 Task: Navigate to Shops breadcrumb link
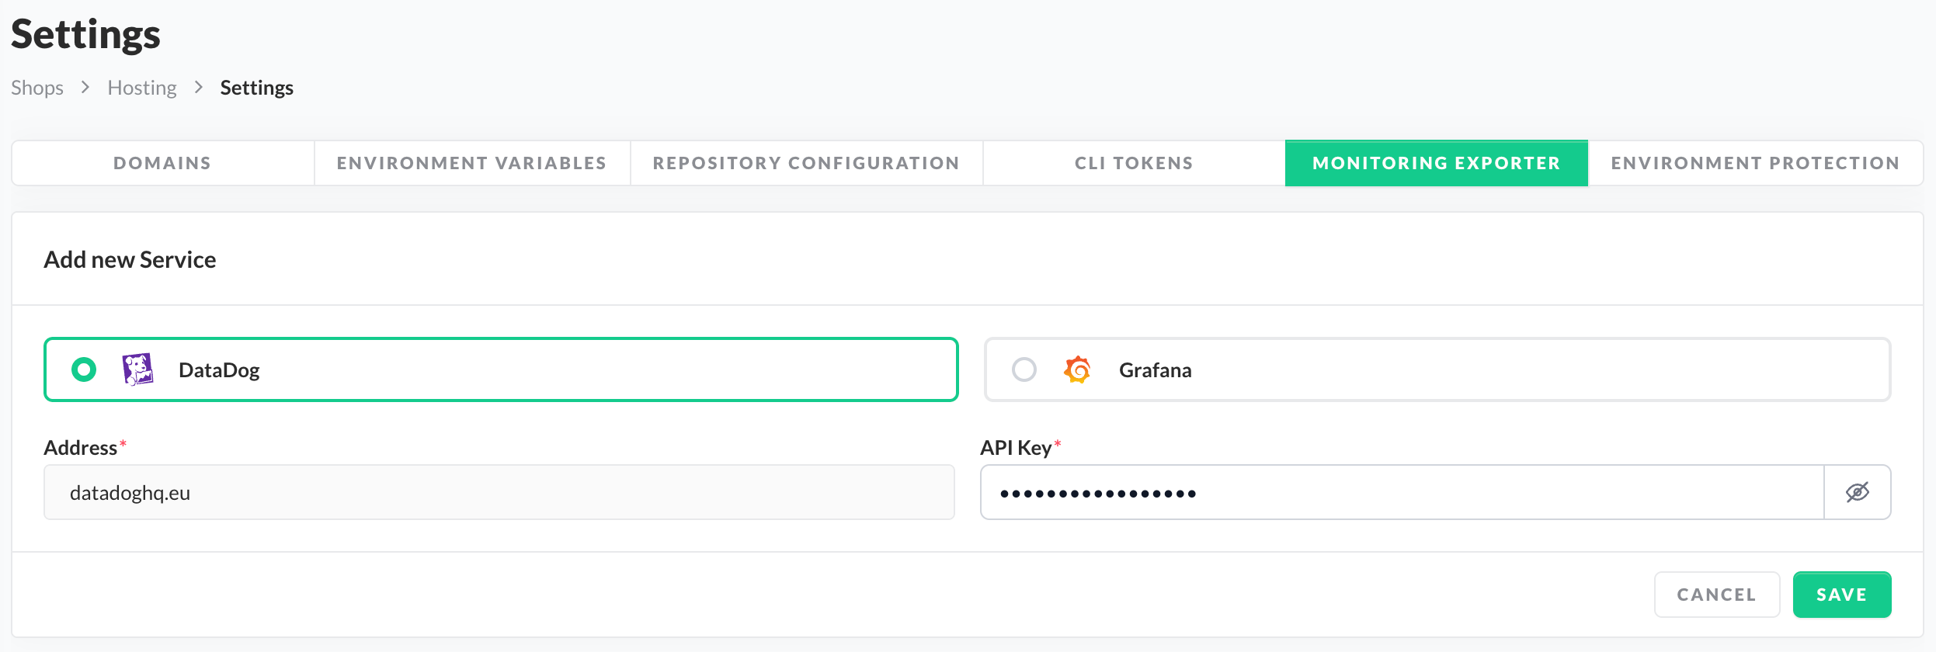[x=37, y=88]
